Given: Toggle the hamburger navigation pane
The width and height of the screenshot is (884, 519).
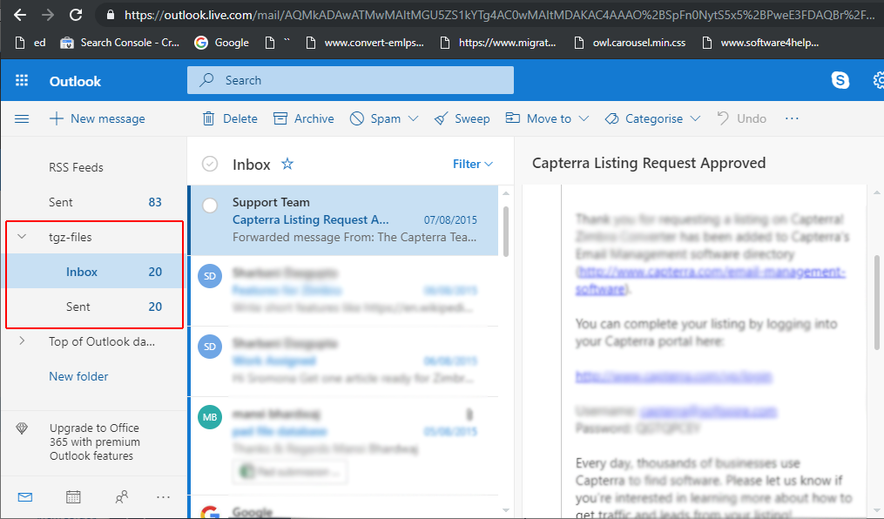Looking at the screenshot, I should tap(22, 118).
